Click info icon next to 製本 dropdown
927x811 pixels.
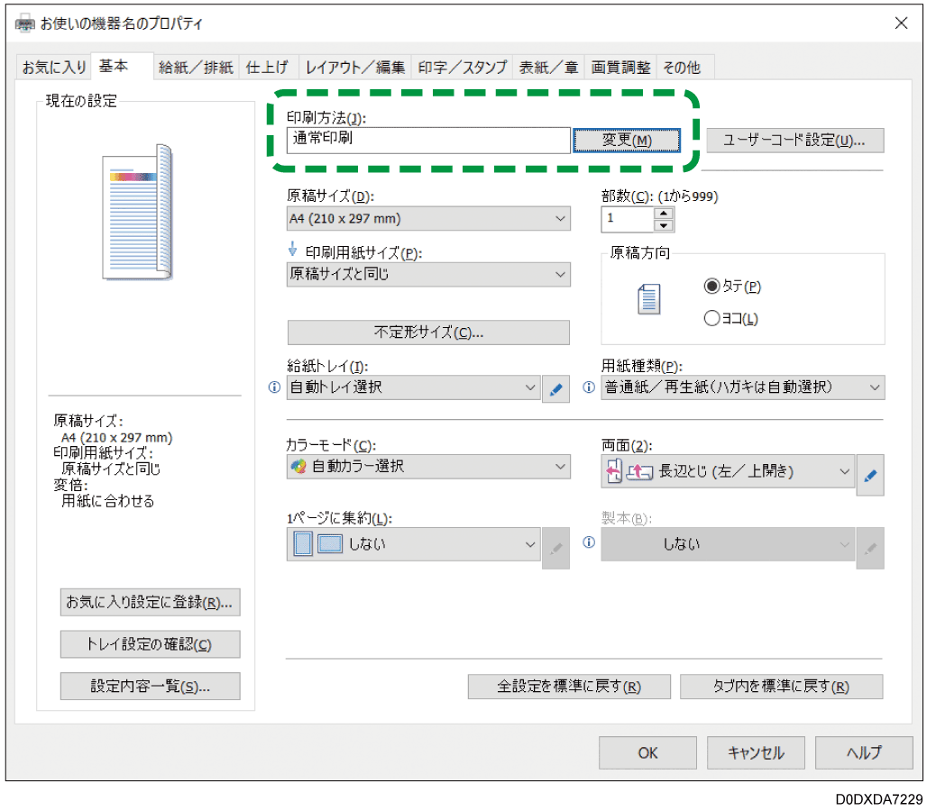click(x=589, y=543)
